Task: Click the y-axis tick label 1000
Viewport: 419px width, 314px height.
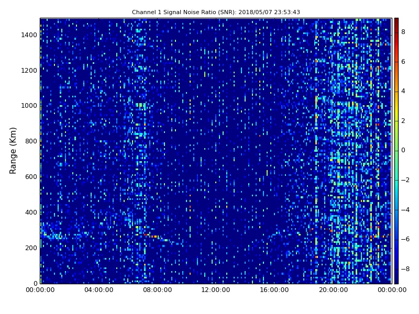Action: (x=29, y=106)
